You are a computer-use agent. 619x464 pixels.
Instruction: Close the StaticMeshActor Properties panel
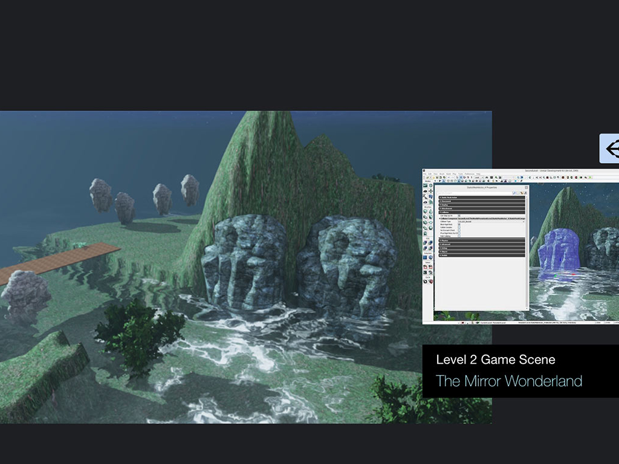[526, 187]
